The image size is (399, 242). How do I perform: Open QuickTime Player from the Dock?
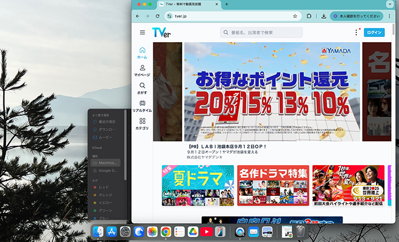tap(240, 232)
